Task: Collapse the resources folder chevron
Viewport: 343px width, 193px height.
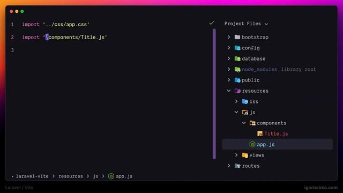Action: pos(229,91)
